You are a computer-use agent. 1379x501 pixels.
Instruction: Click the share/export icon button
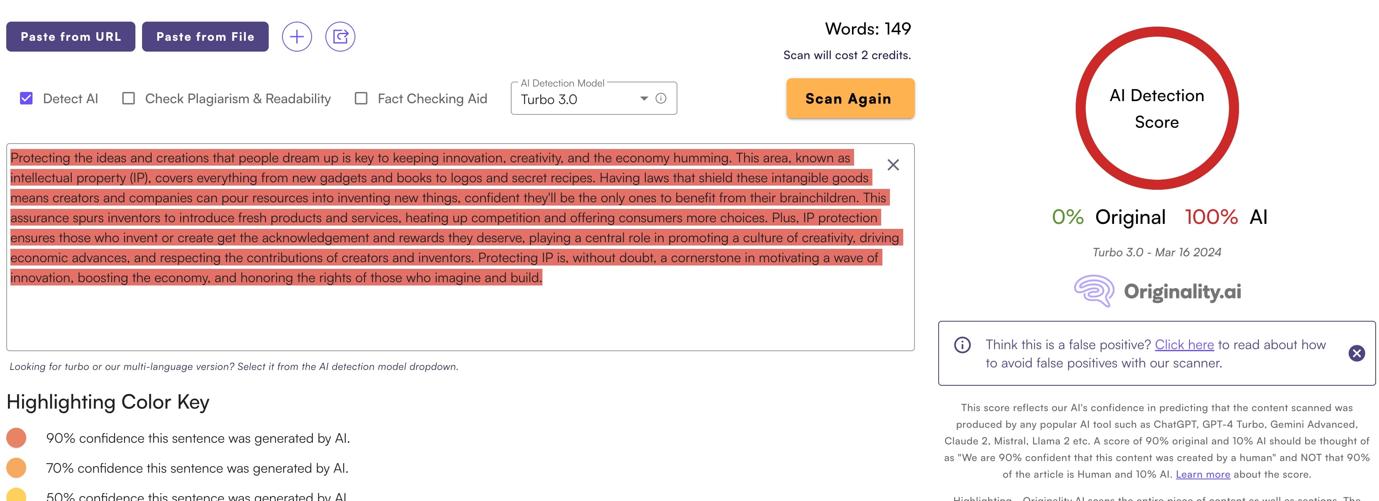[340, 37]
